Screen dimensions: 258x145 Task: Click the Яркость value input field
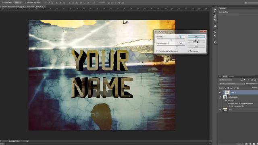coord(182,37)
